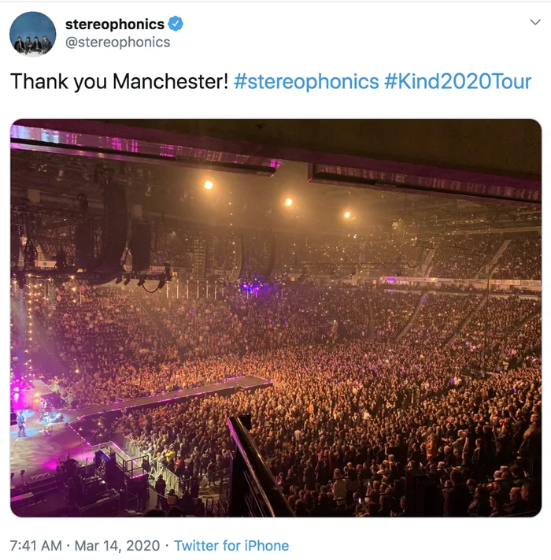Open the #stereophonics hashtag
The image size is (551, 560).
pyautogui.click(x=306, y=81)
